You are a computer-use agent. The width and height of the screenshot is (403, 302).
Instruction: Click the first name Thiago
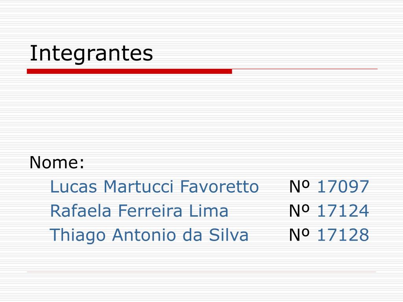[x=78, y=235]
